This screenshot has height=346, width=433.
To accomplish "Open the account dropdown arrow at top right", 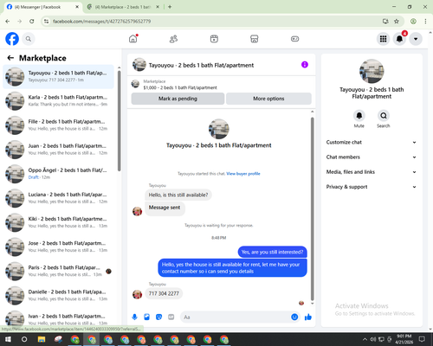I will [x=416, y=39].
